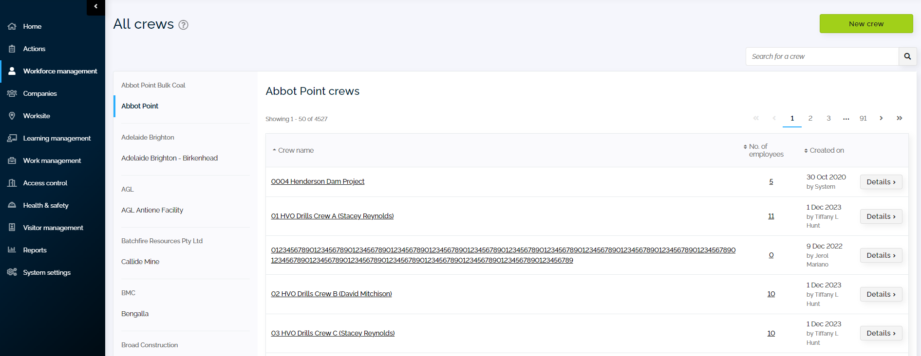Image resolution: width=921 pixels, height=356 pixels.
Task: Focus the Search for a crew field
Action: pyautogui.click(x=822, y=56)
